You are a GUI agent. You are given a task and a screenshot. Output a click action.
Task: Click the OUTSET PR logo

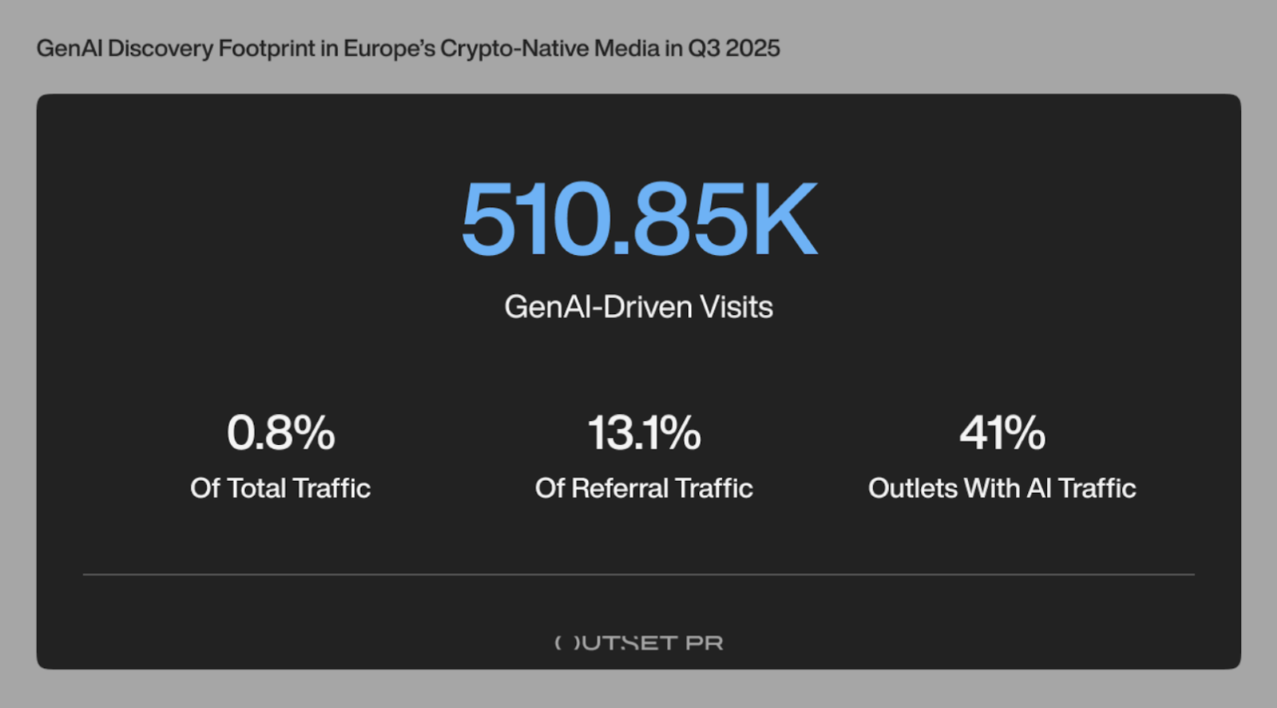pos(639,643)
